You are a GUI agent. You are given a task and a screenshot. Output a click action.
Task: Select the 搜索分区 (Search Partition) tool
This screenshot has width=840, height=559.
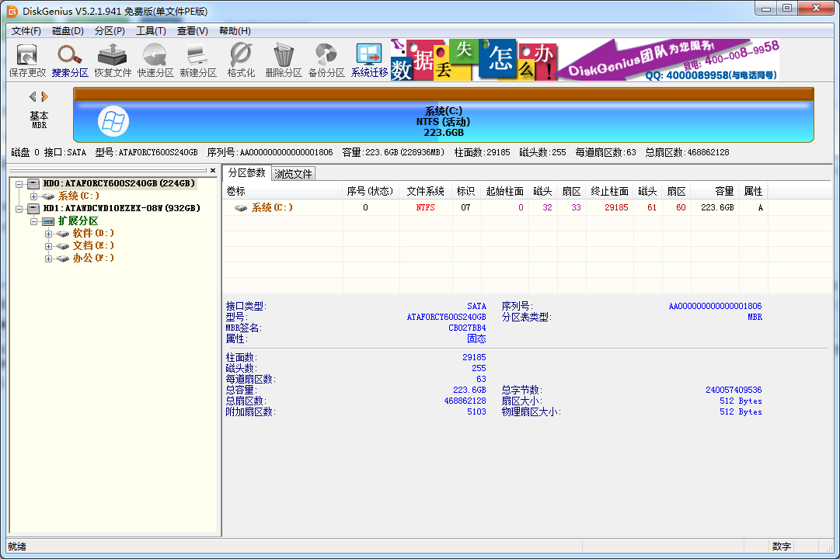point(70,60)
